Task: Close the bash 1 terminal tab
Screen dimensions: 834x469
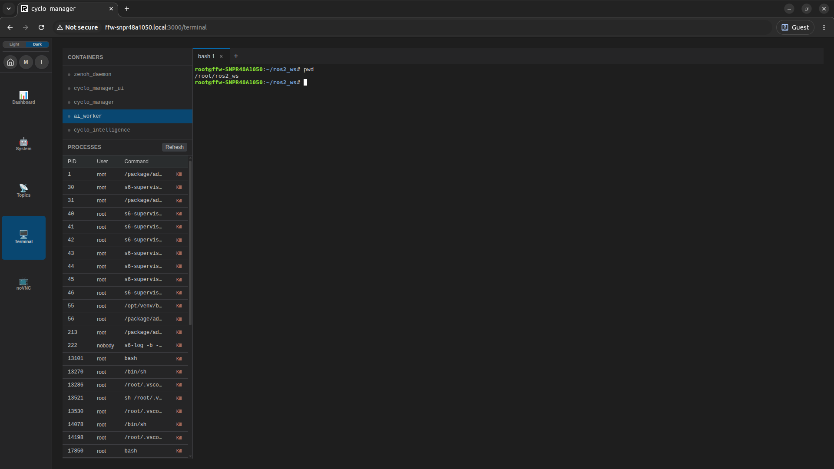Action: 221,56
